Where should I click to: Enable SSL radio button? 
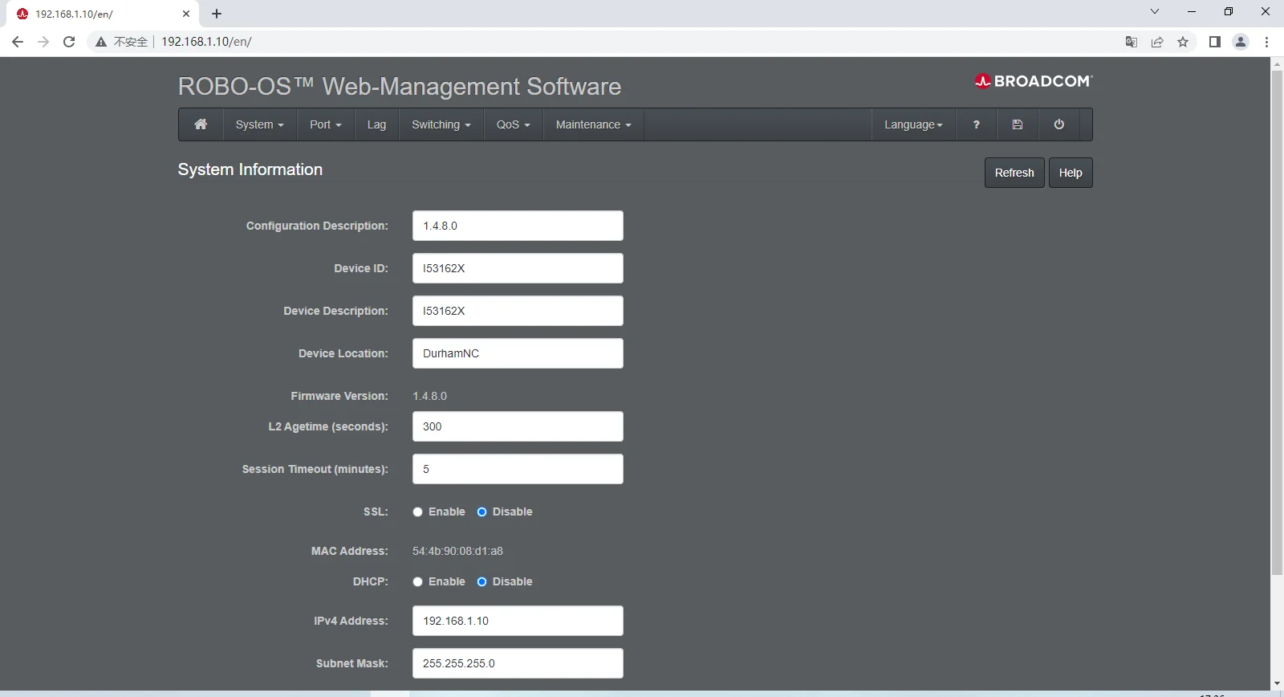[x=418, y=512]
